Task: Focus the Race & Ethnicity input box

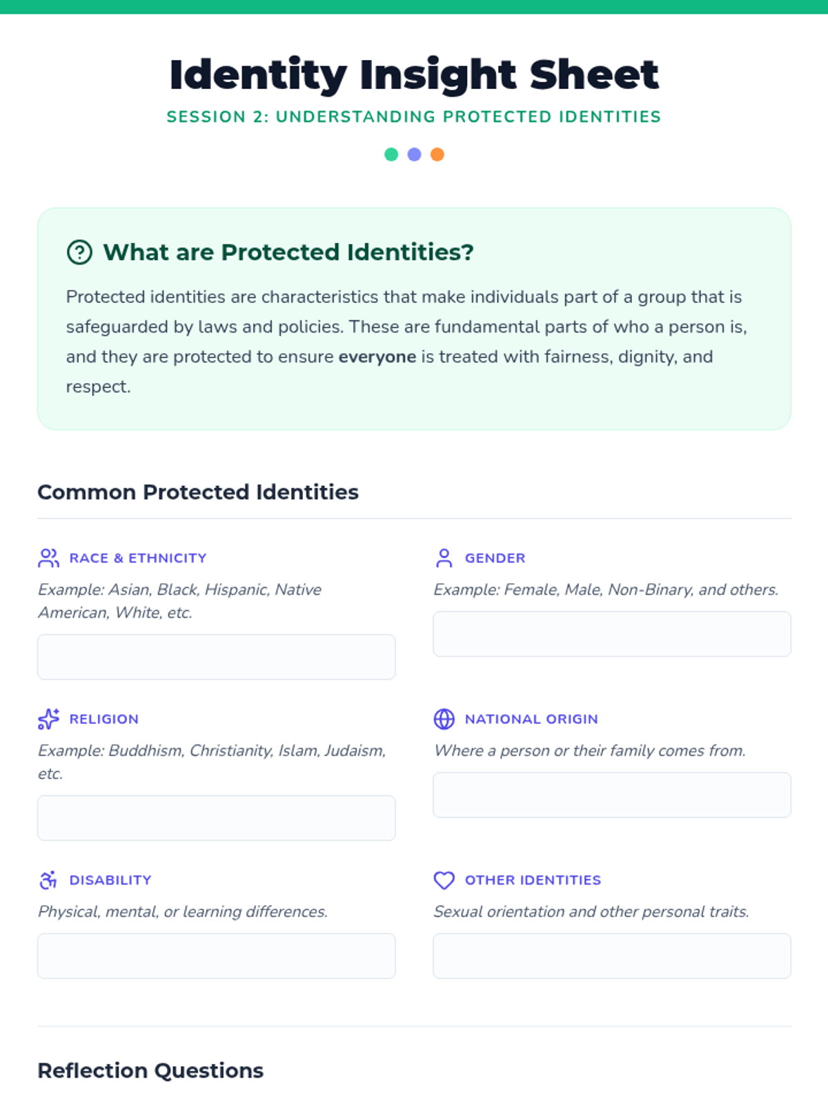Action: click(x=217, y=657)
